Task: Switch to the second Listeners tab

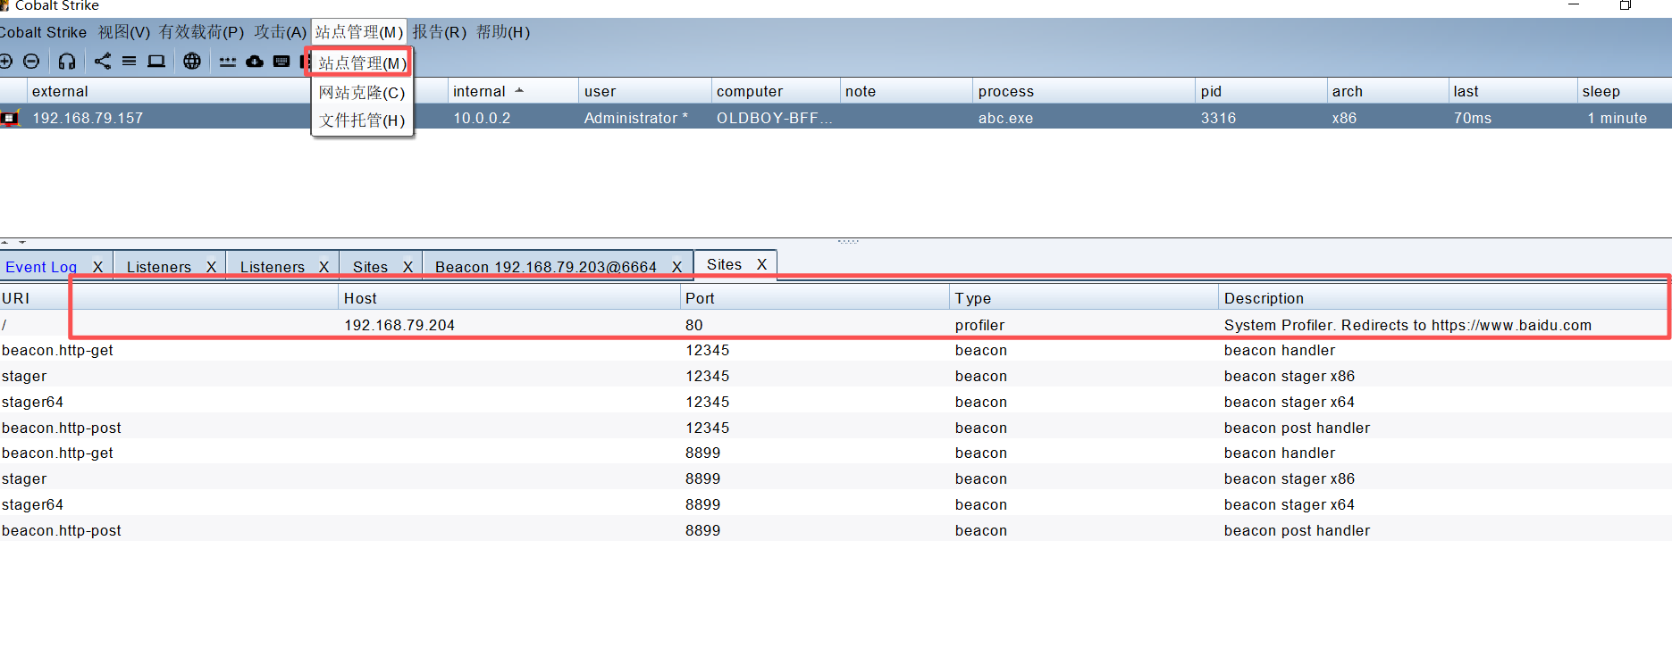Action: pyautogui.click(x=273, y=267)
